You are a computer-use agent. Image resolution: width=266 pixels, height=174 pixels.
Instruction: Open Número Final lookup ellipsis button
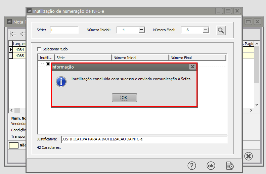point(206,30)
